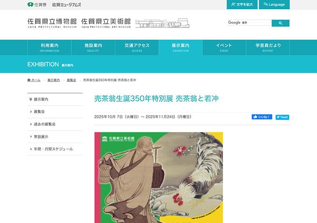317x223 pixels.
Task: Like the page with Facebook いいね button
Action: point(262,117)
